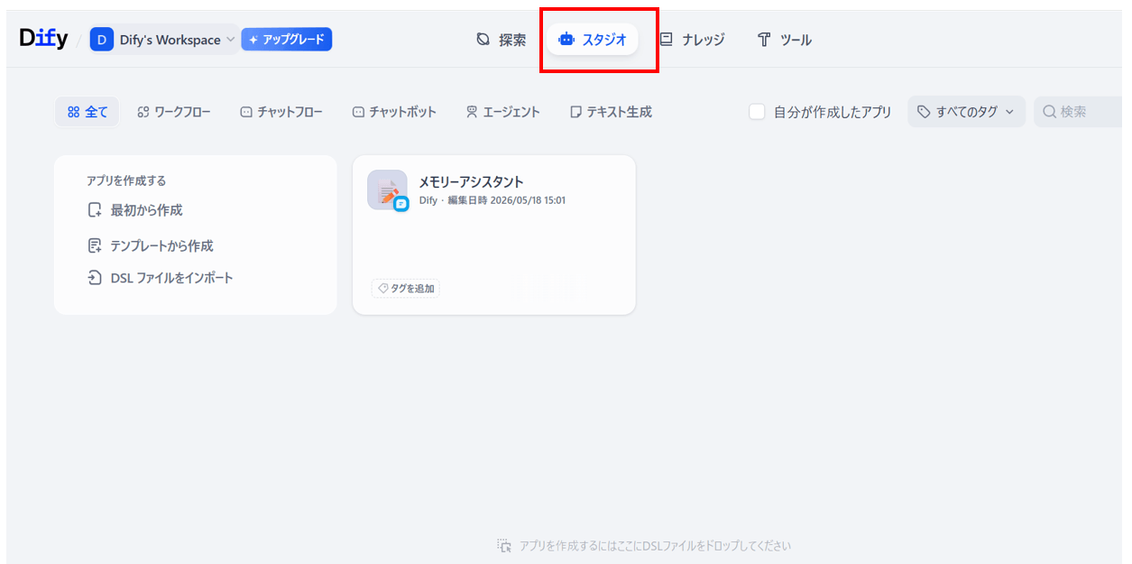The height and width of the screenshot is (564, 1132).
Task: Click the document icon beside テキスト生成
Action: (575, 112)
